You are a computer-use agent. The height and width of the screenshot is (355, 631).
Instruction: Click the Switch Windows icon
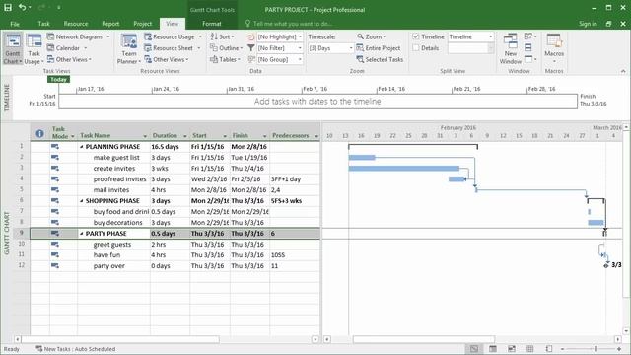click(x=528, y=36)
